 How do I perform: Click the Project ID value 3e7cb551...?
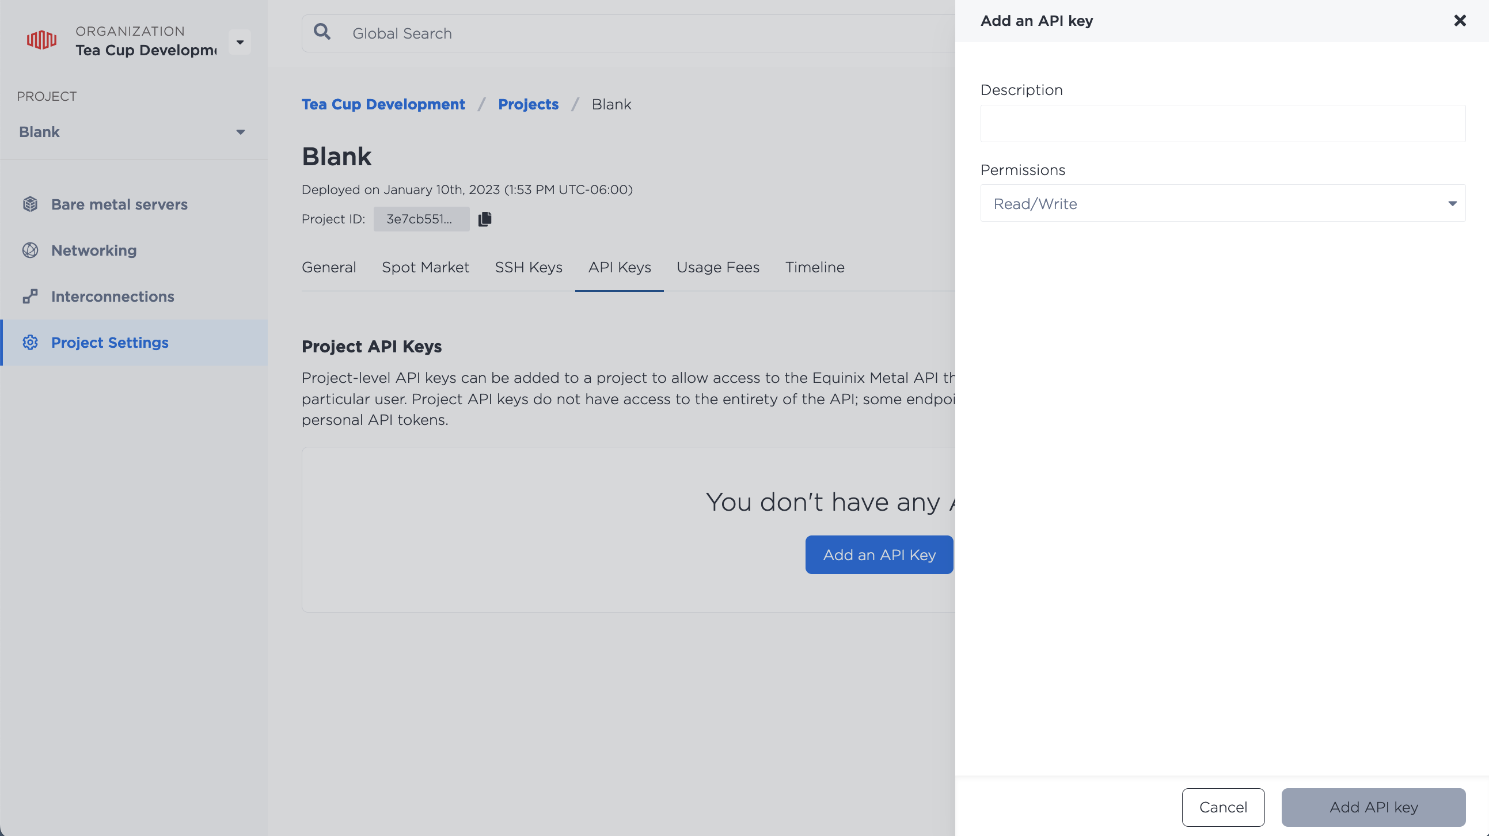421,219
